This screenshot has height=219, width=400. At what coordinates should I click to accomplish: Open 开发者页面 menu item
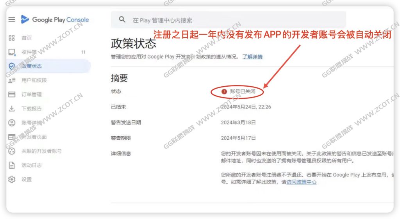point(34,137)
